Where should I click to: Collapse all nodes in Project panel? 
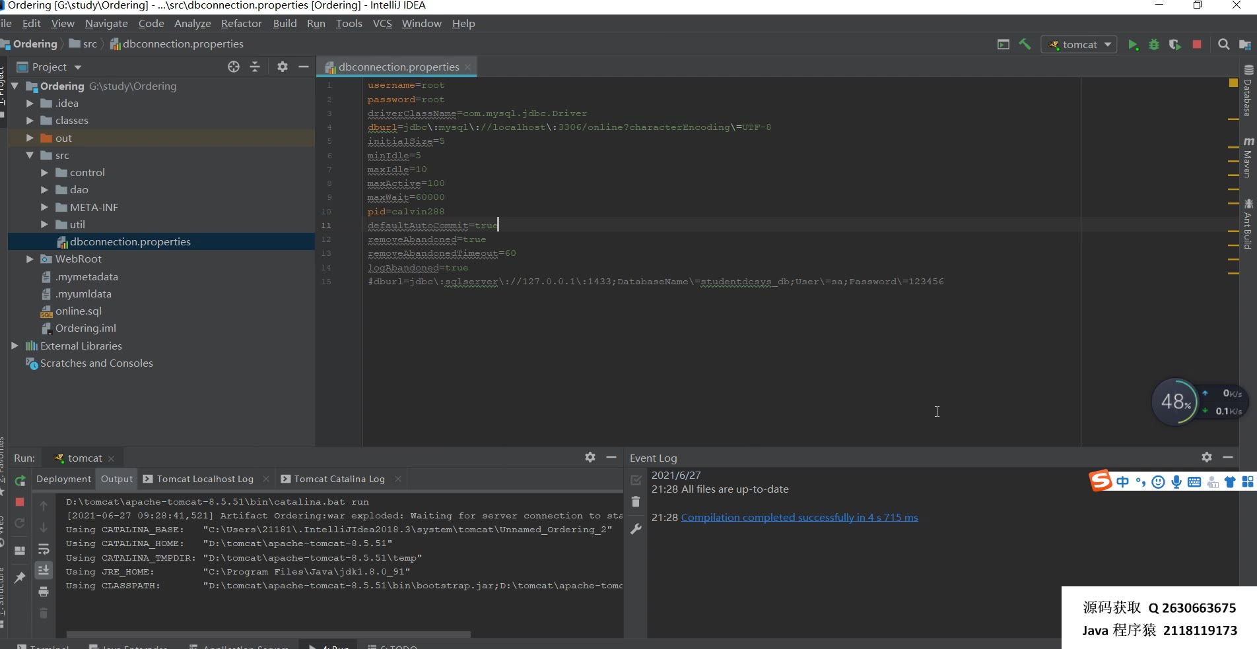coord(255,67)
